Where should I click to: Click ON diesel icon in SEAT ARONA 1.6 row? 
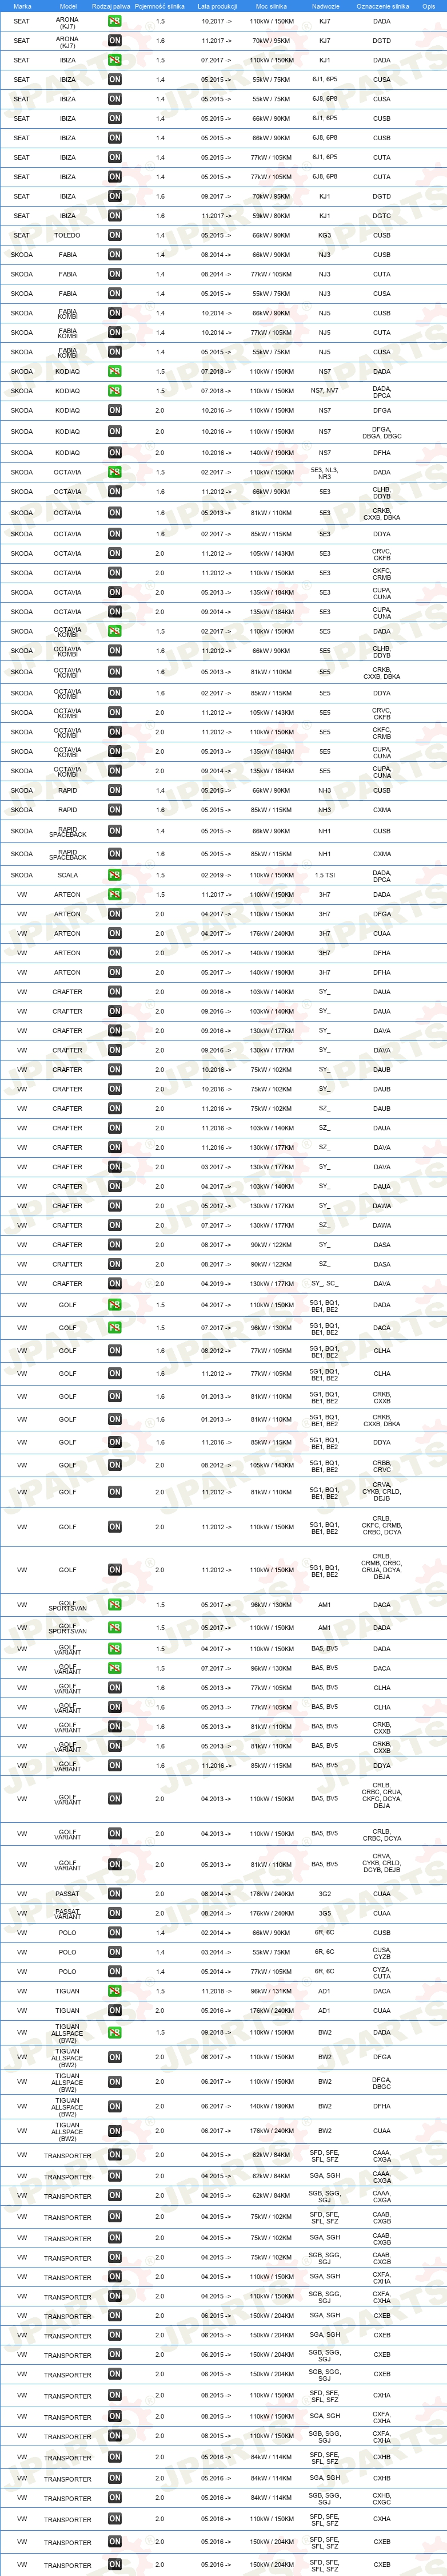pyautogui.click(x=115, y=41)
